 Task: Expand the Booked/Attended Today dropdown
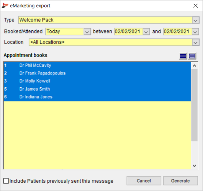[x=87, y=32]
